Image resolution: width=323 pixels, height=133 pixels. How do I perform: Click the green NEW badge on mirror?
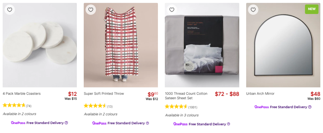(x=312, y=9)
